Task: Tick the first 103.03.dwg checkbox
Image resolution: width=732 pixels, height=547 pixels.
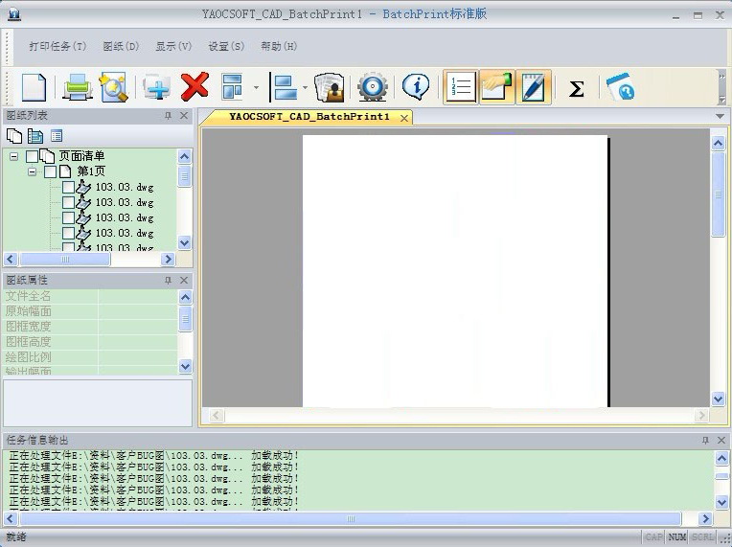Action: (69, 187)
